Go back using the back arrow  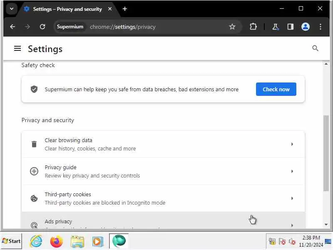12,27
